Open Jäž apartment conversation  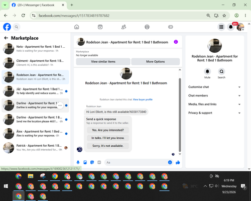pos(35,91)
